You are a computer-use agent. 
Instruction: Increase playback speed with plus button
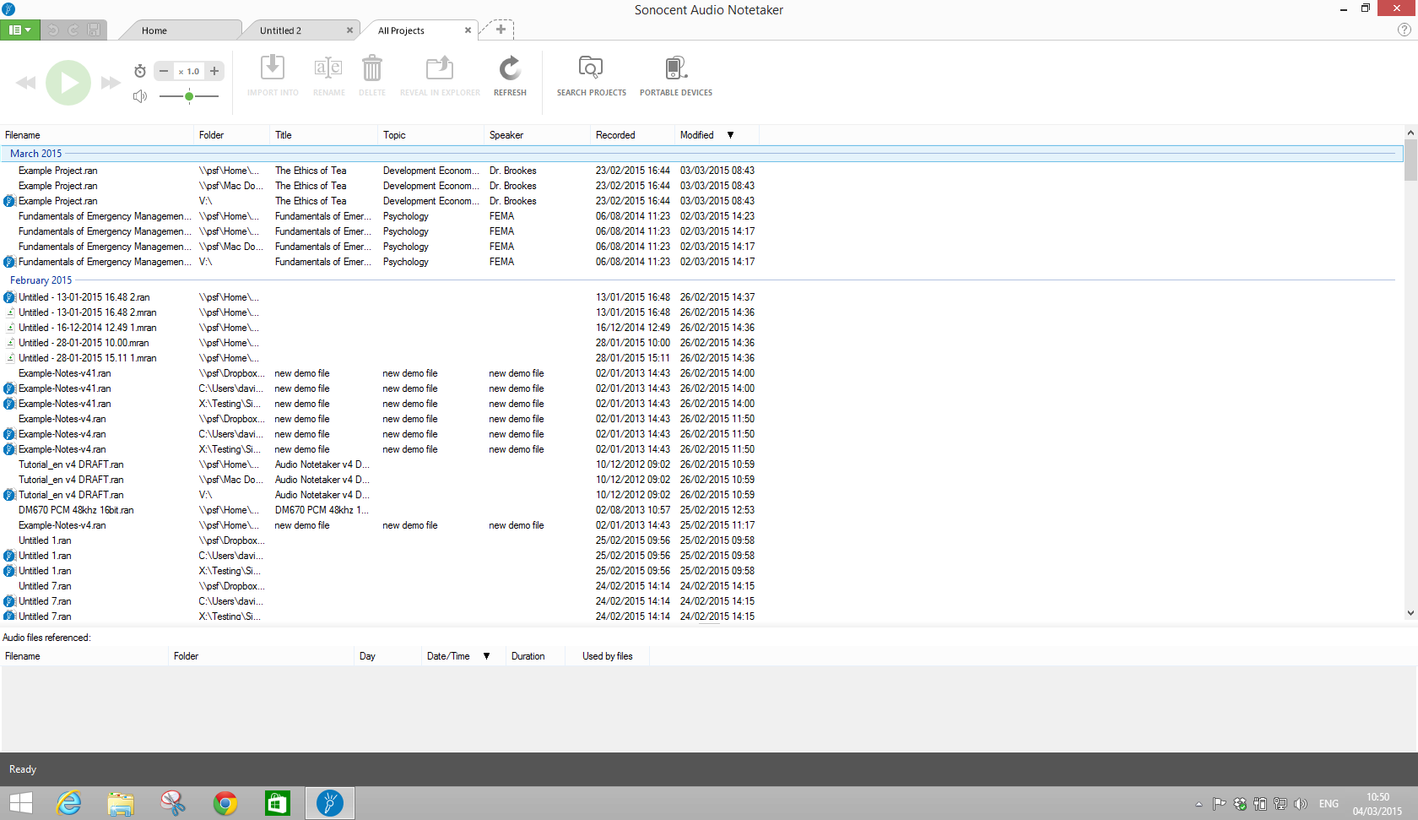[214, 72]
